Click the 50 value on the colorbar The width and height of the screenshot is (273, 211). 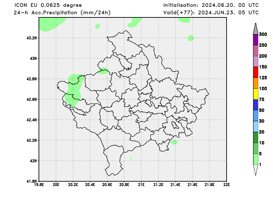[x=262, y=110]
